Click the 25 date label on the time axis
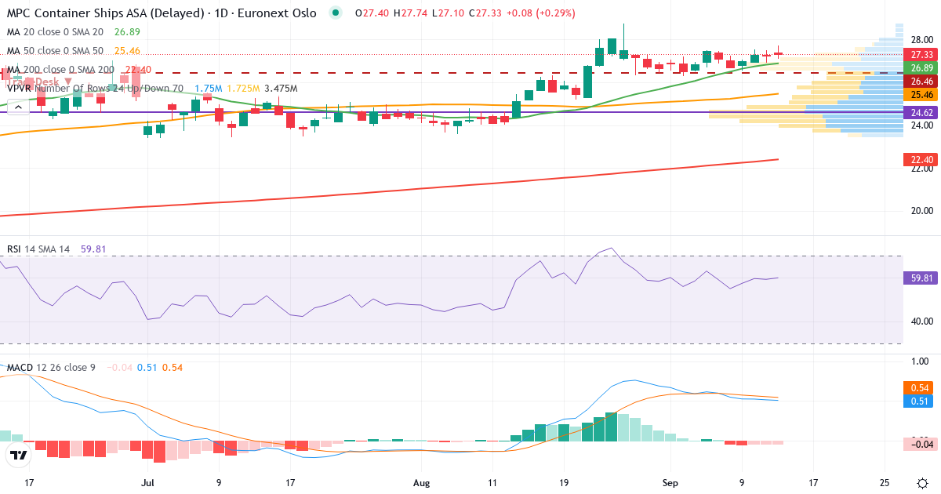Screen dimensions: 941x494 [885, 482]
